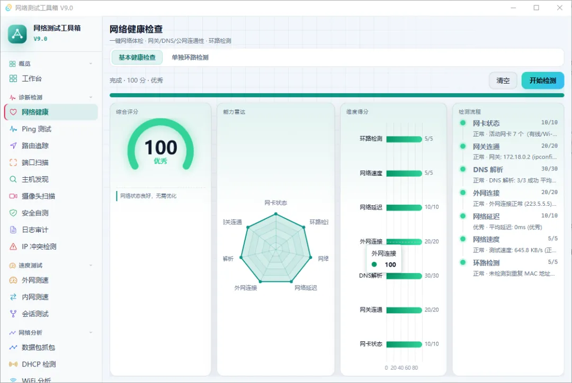Screen dimensions: 572x383
Task: Click the 工作台 grid icon
Action: coord(13,78)
